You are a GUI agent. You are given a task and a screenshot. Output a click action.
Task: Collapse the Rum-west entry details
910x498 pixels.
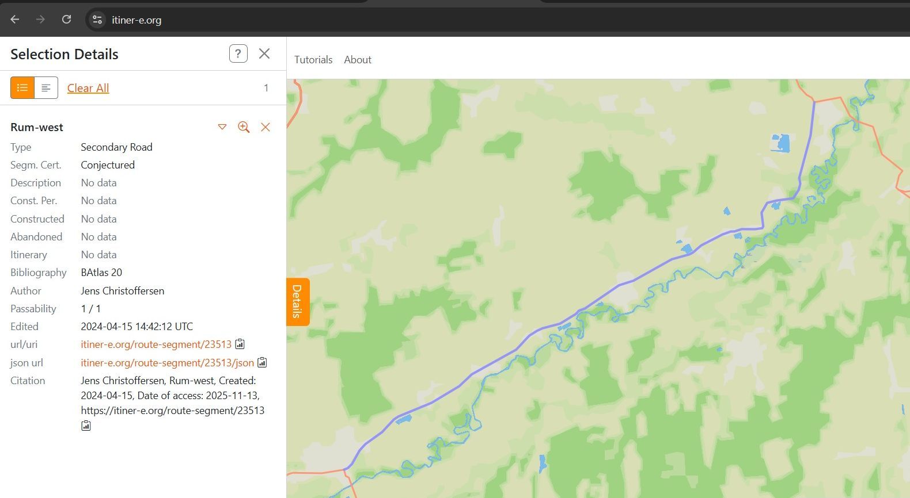click(x=222, y=127)
